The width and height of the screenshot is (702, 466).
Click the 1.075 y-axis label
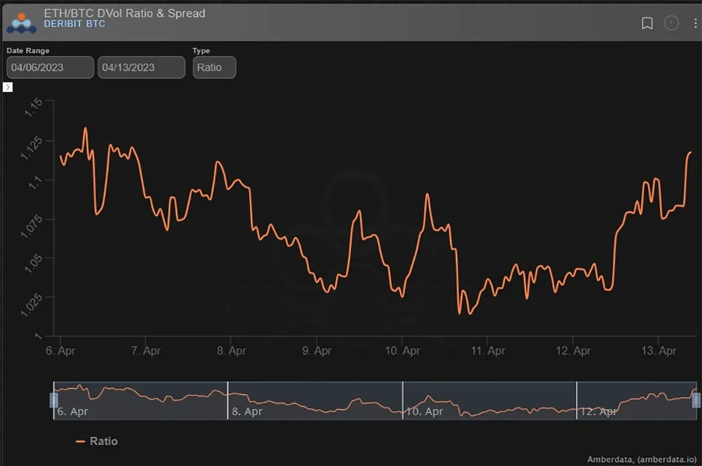(x=32, y=227)
